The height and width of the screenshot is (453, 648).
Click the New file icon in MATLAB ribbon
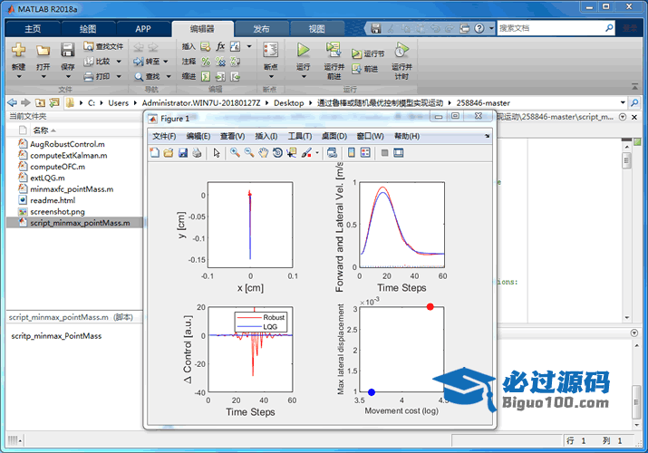18,50
